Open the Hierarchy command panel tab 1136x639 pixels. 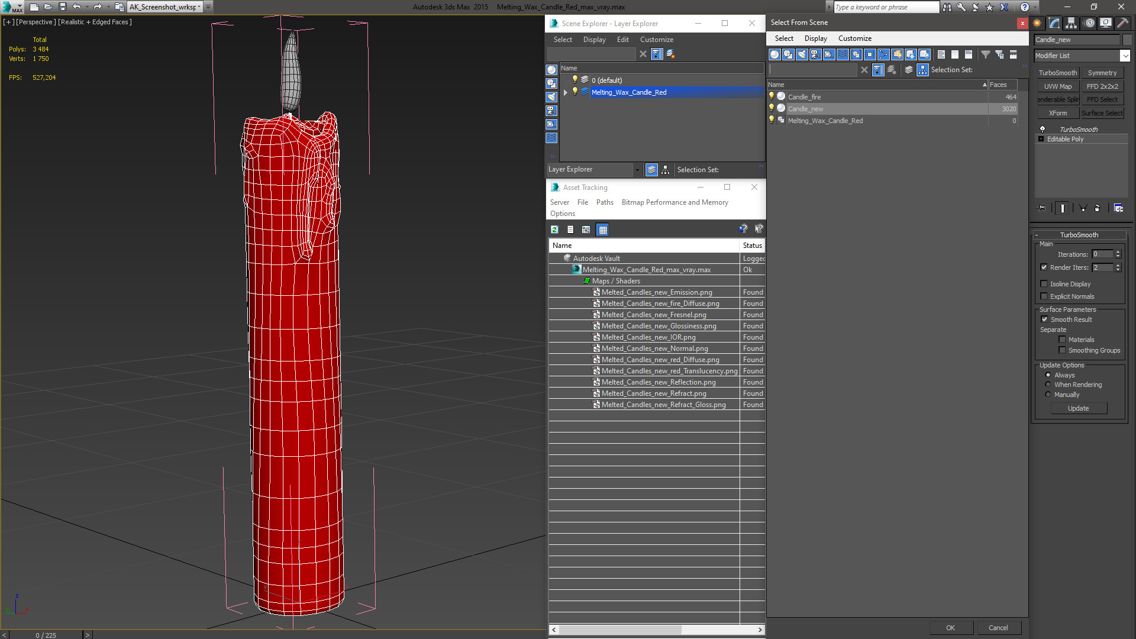[1071, 23]
